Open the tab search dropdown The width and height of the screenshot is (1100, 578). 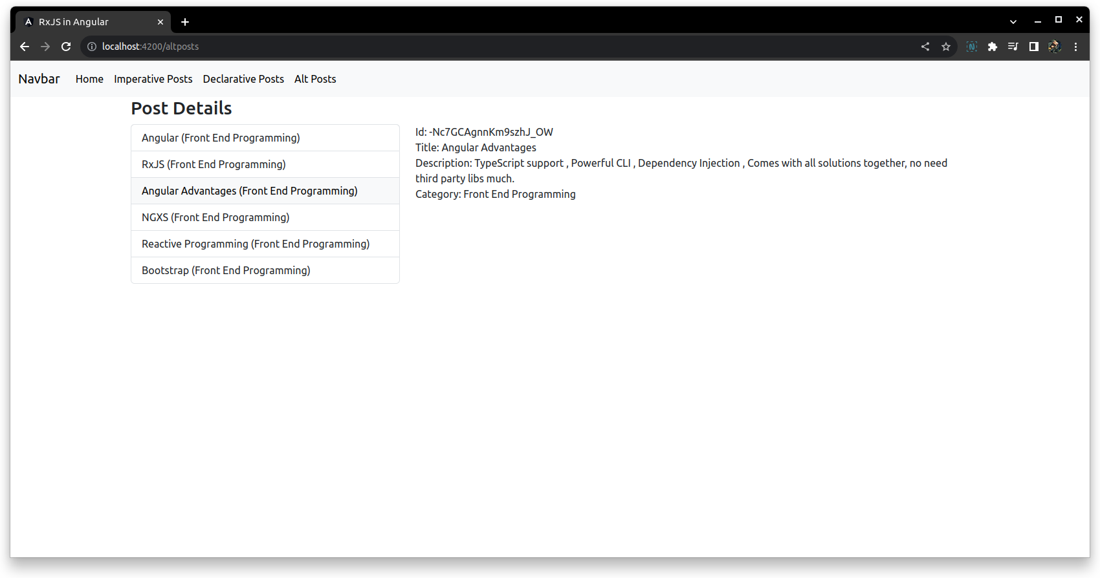point(1013,22)
